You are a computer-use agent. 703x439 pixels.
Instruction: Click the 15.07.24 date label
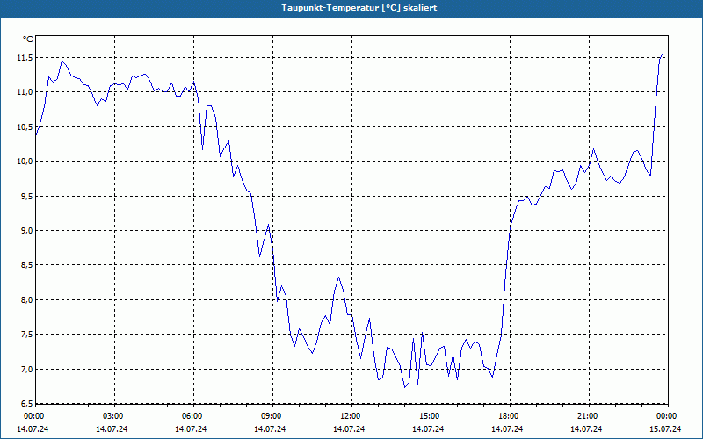tap(665, 428)
